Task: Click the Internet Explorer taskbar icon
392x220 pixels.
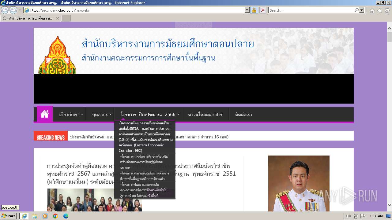Action: (24, 216)
